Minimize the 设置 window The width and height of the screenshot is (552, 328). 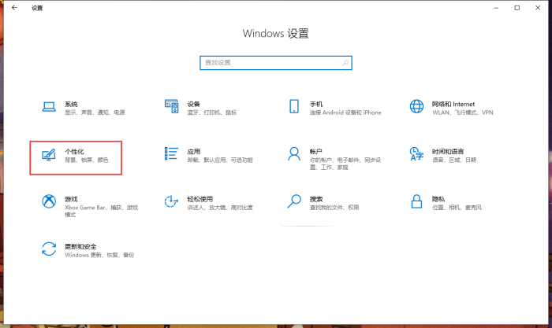coord(495,8)
